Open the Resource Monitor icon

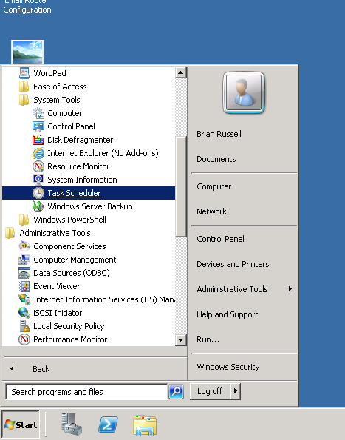[38, 166]
